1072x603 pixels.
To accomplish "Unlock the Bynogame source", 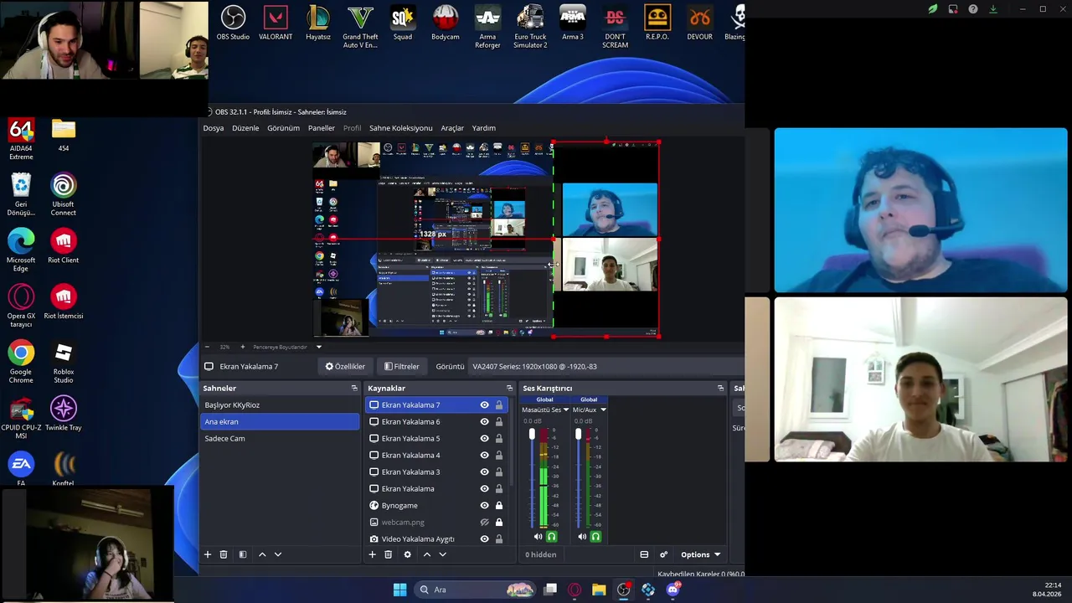I will pos(499,506).
